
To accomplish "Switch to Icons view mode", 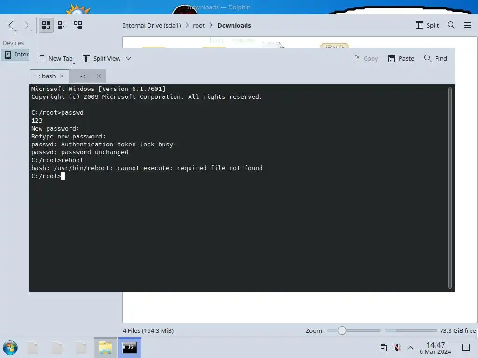I will pos(46,25).
